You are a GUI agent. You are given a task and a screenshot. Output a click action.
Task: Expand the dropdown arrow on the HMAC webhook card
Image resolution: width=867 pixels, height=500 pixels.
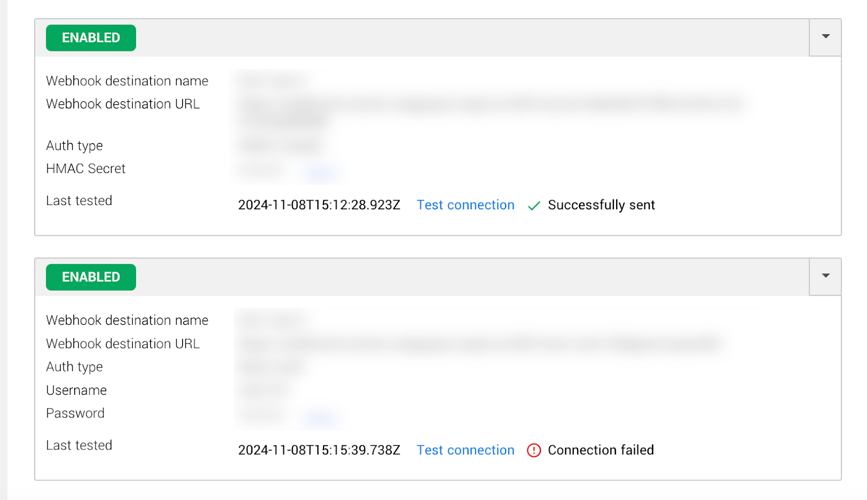pos(825,37)
